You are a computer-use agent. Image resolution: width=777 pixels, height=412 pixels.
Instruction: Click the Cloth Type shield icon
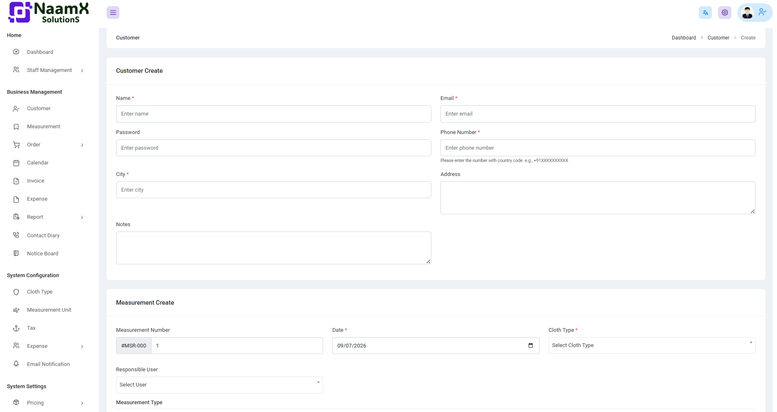click(x=16, y=292)
